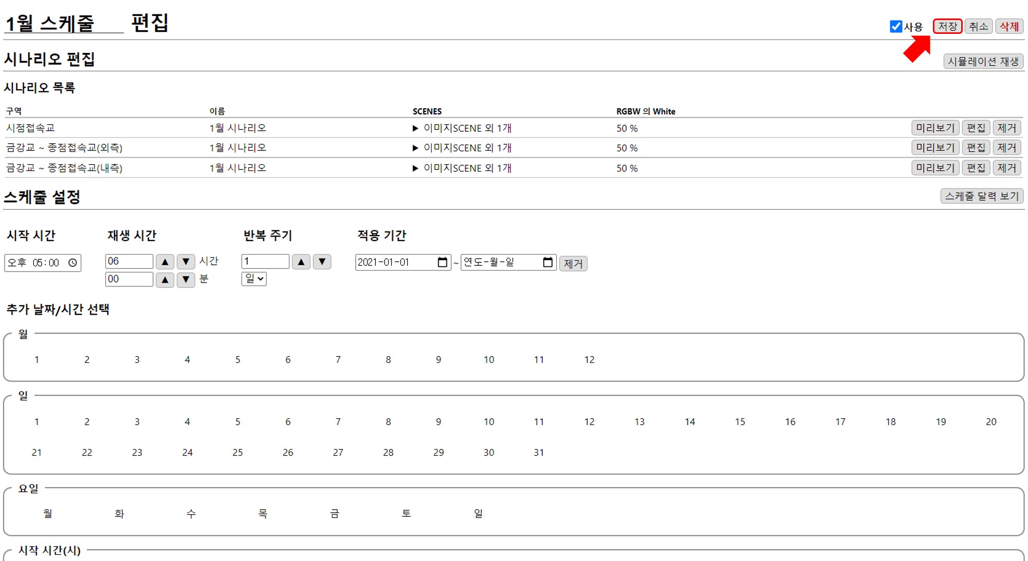Open calendar picker for end date field
Viewport: 1028px width, 561px height.
click(x=548, y=262)
